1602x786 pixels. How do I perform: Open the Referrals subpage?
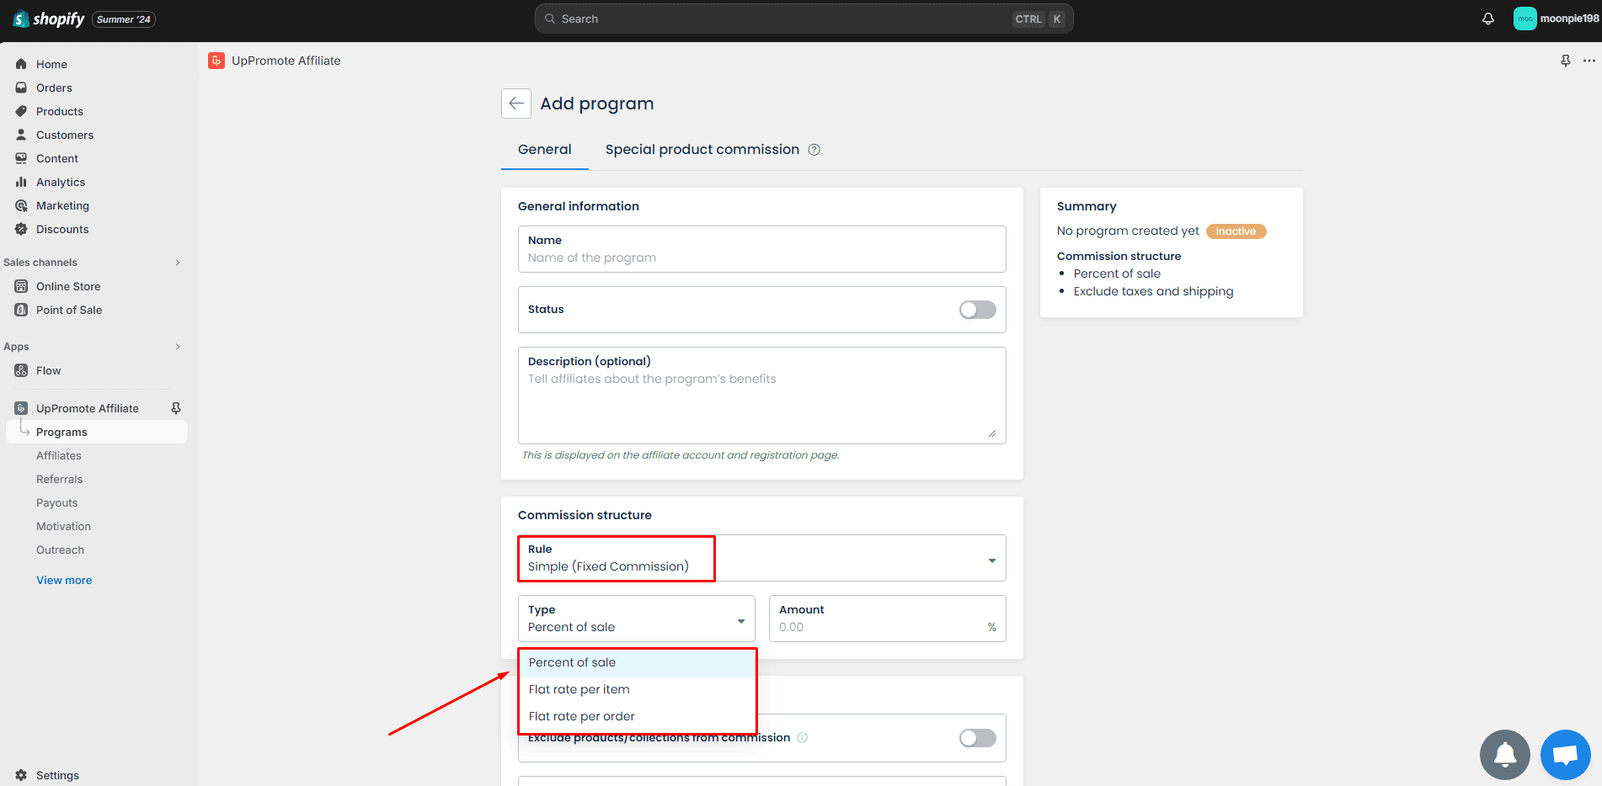[x=59, y=479]
